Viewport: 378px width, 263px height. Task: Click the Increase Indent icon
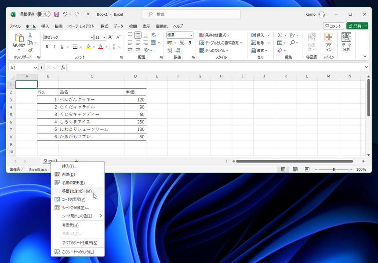[138, 50]
